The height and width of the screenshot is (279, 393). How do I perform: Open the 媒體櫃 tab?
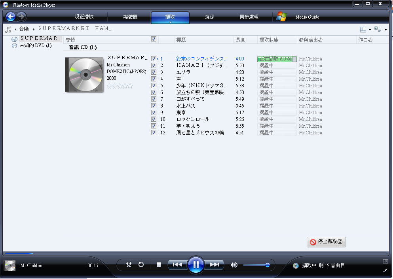click(x=130, y=17)
